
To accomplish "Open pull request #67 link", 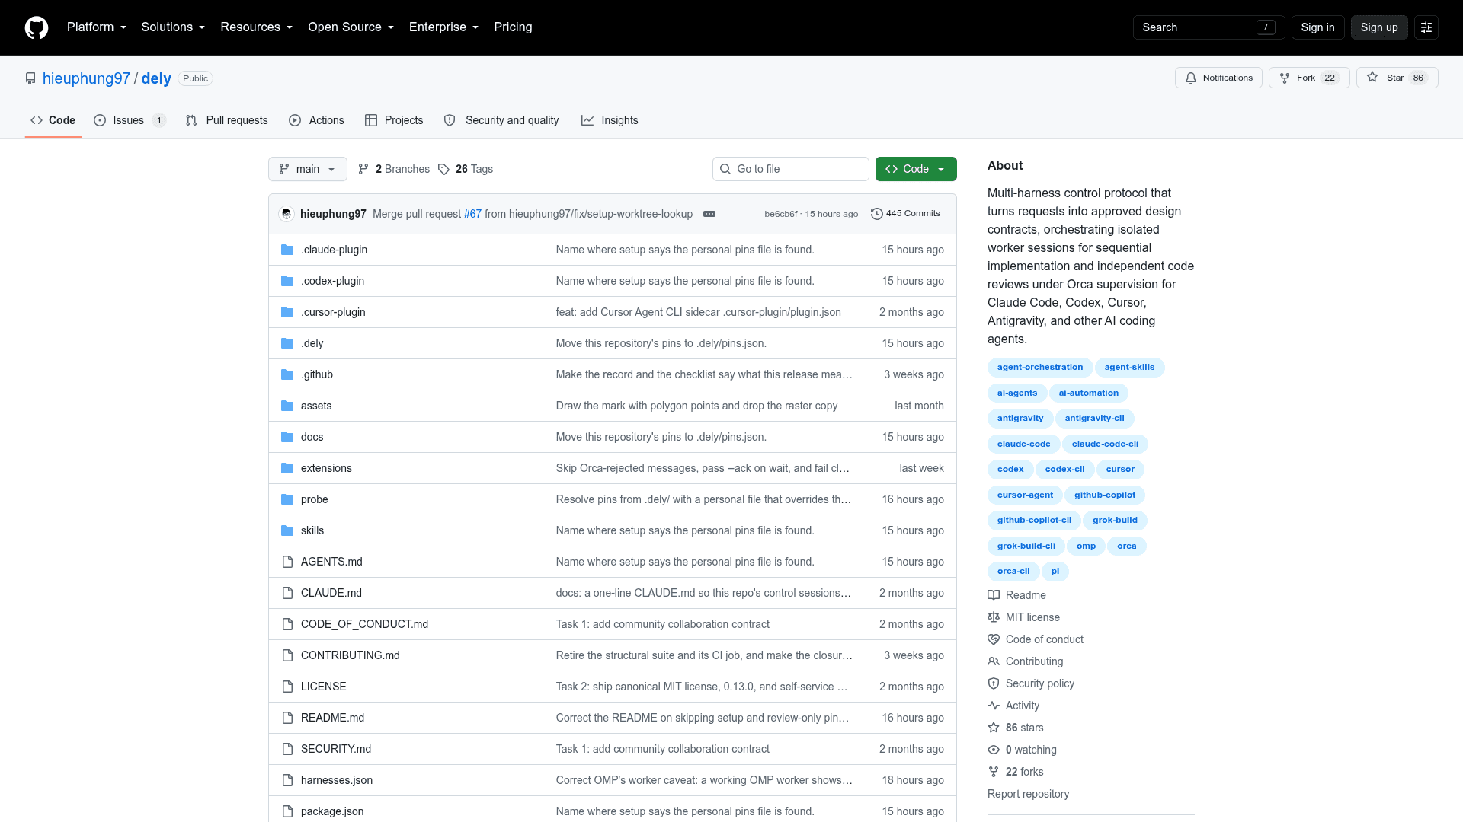I will coord(472,214).
